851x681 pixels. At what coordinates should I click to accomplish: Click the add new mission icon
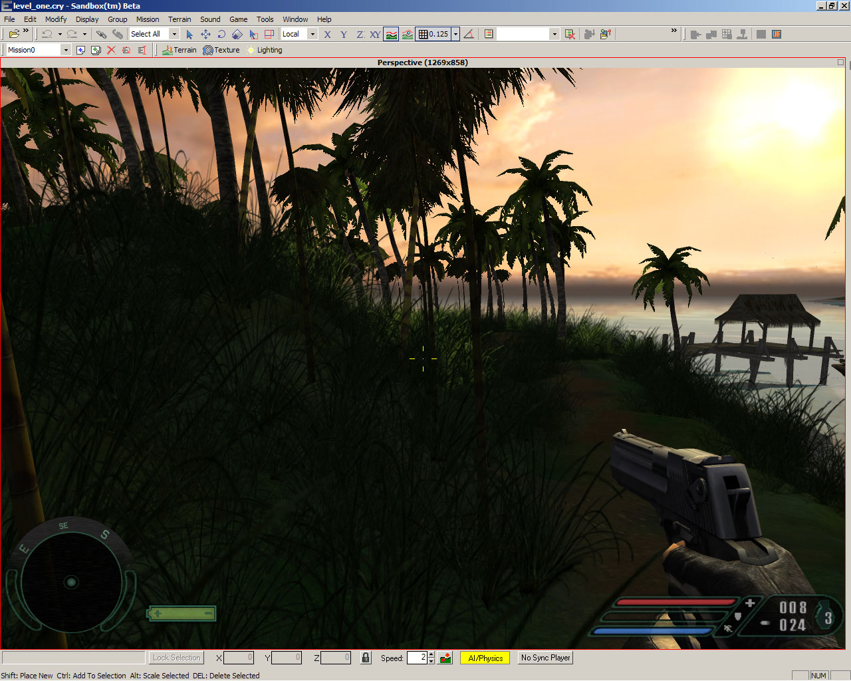coord(80,50)
